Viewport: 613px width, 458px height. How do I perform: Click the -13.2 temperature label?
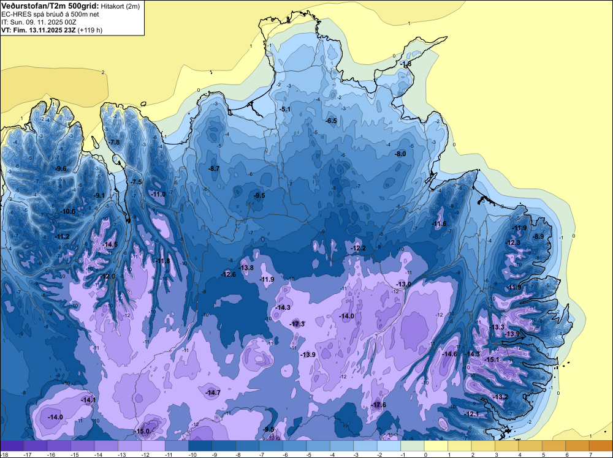pyautogui.click(x=500, y=397)
